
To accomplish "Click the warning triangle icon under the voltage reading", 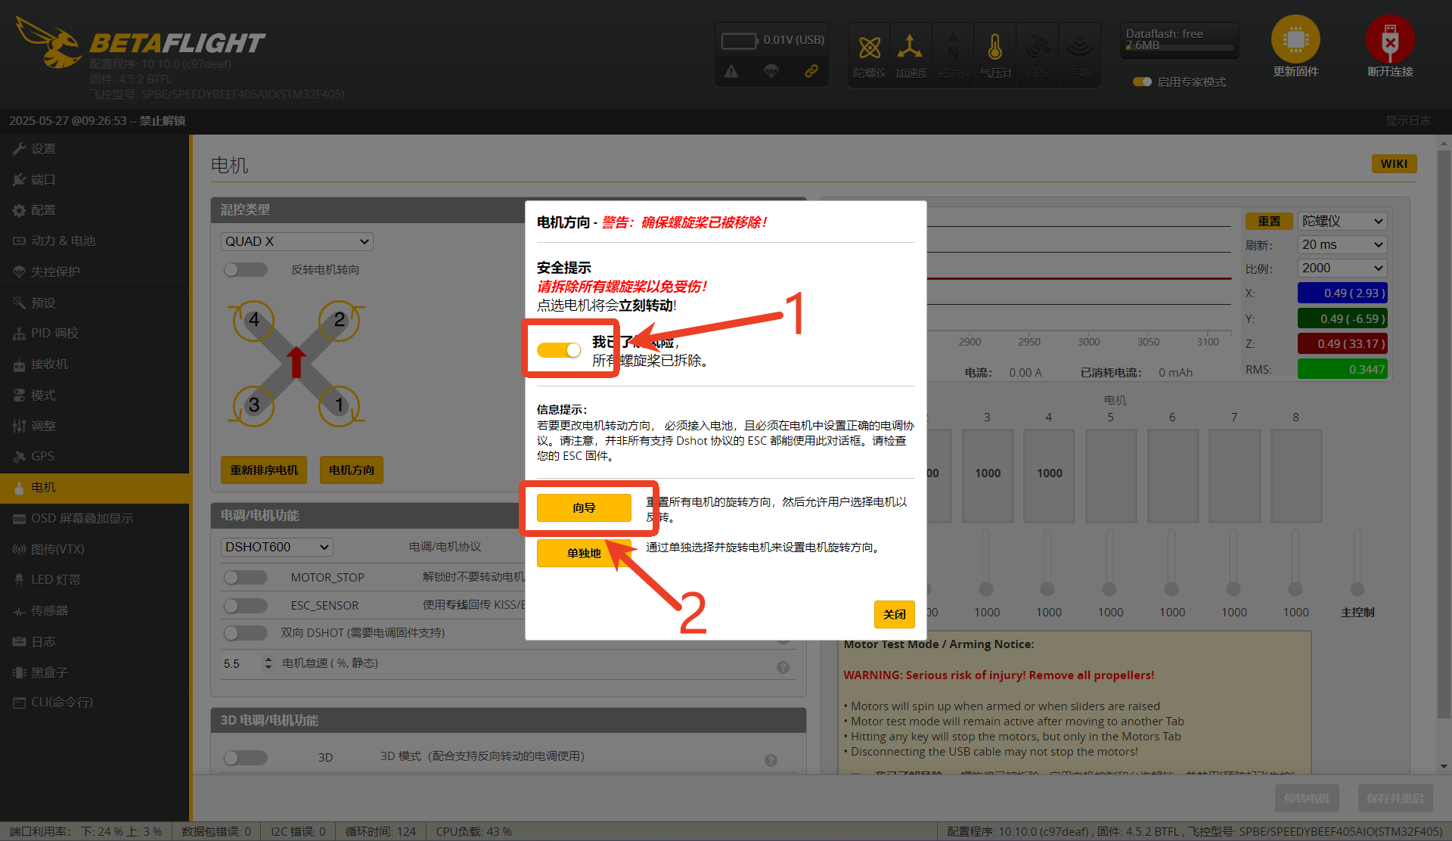I will tap(731, 71).
